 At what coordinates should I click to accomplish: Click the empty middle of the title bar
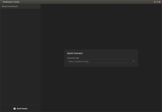(x=81, y=2)
